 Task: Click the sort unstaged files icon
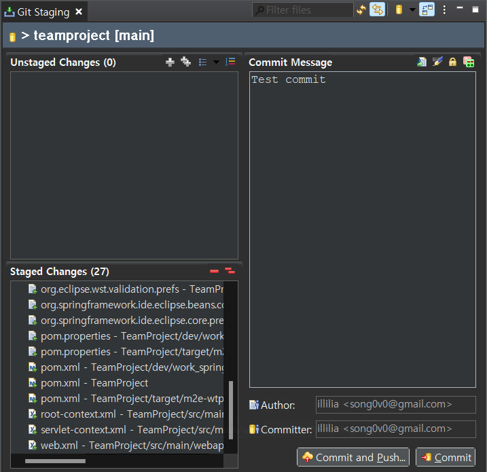tap(230, 62)
